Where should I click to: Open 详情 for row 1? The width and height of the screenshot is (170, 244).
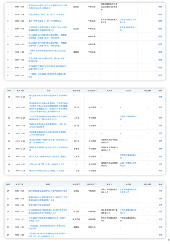pyautogui.click(x=160, y=7)
